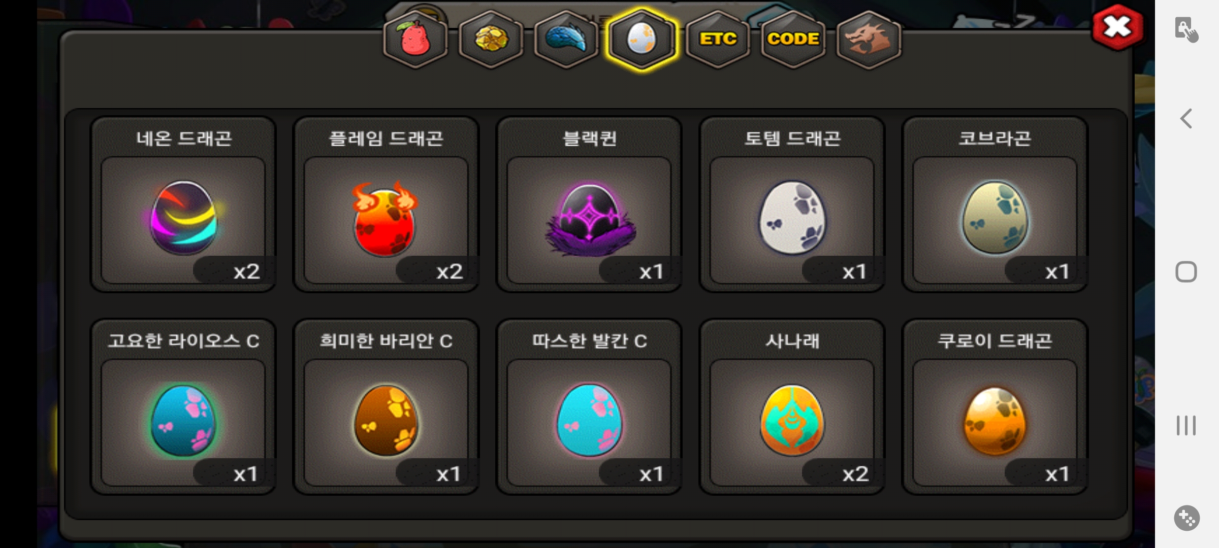The width and height of the screenshot is (1219, 548).
Task: Select the 네온 드래곤 egg
Action: tap(183, 204)
